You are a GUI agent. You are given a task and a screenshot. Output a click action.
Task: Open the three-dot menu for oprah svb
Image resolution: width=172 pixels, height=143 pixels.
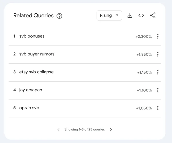coord(158,108)
